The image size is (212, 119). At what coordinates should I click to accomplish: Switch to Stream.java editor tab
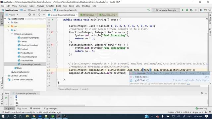tap(88, 15)
